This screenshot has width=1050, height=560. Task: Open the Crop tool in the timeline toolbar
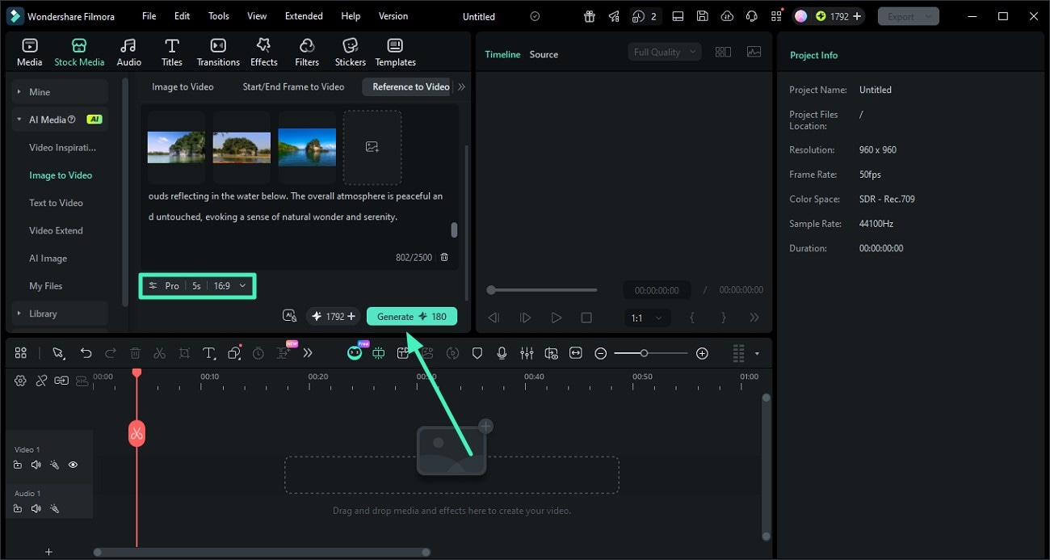(x=184, y=353)
